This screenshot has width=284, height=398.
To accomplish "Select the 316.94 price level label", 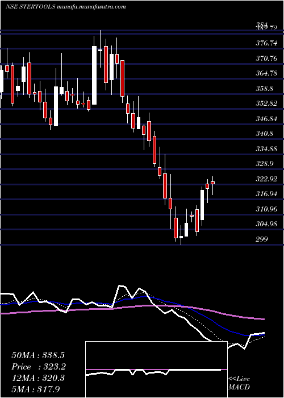I will 266,194.
